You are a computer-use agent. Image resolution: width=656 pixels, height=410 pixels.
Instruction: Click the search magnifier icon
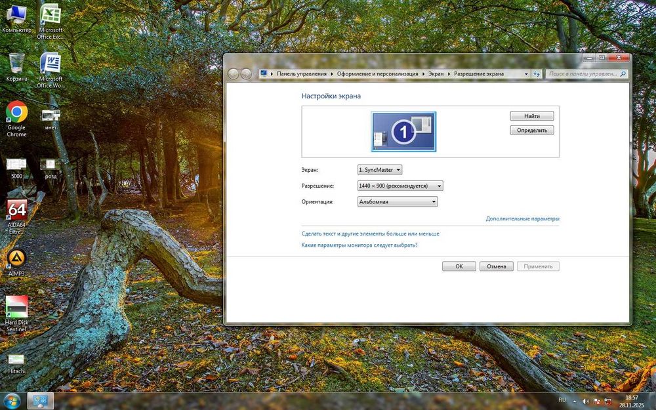coord(623,74)
